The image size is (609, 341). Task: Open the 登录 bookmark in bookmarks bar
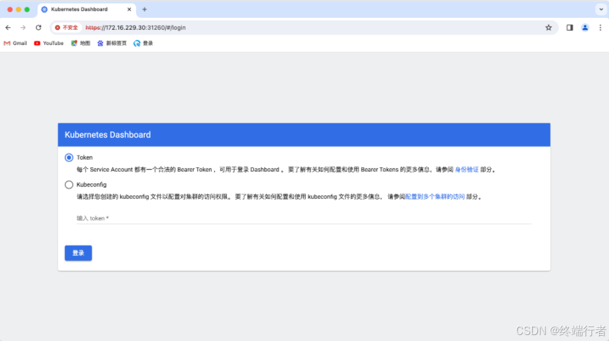[x=143, y=43]
